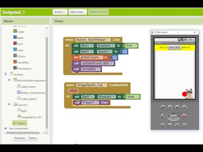Click the emulator power button
The image size is (203, 152).
[x=184, y=107]
